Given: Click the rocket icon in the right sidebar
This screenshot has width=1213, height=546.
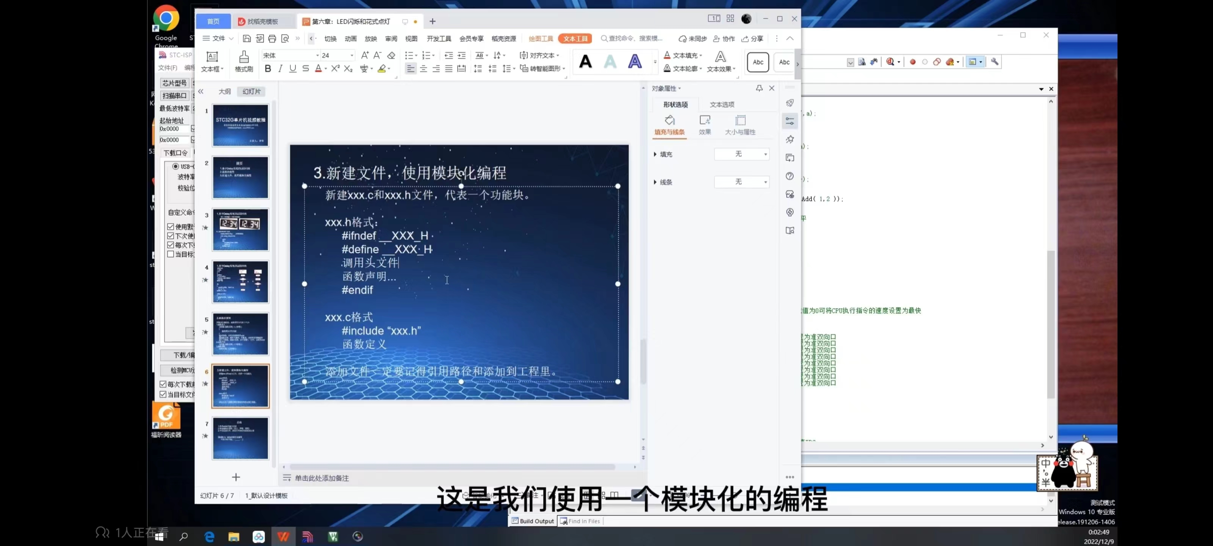Looking at the screenshot, I should click(790, 103).
